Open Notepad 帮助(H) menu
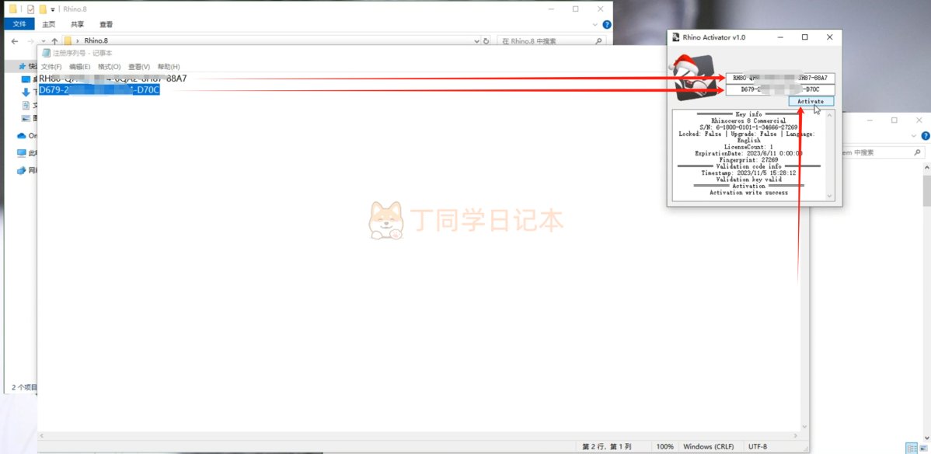 point(169,67)
